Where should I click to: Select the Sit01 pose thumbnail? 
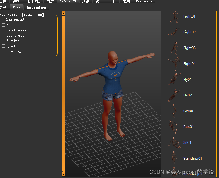click(x=174, y=142)
